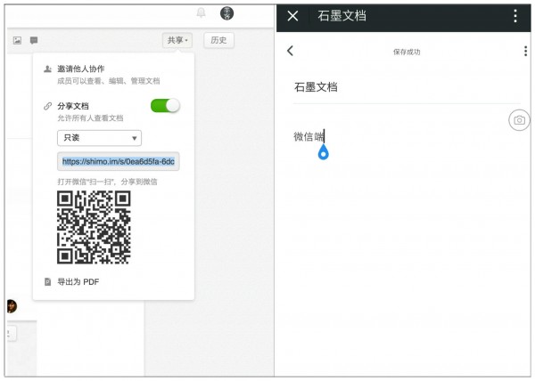The image size is (535, 381).
Task: Click the insert image icon
Action: [17, 40]
